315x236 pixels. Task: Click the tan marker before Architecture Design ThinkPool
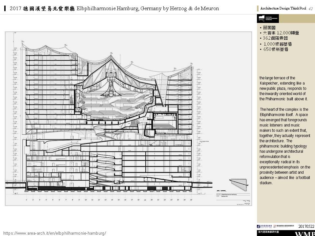tap(258, 8)
